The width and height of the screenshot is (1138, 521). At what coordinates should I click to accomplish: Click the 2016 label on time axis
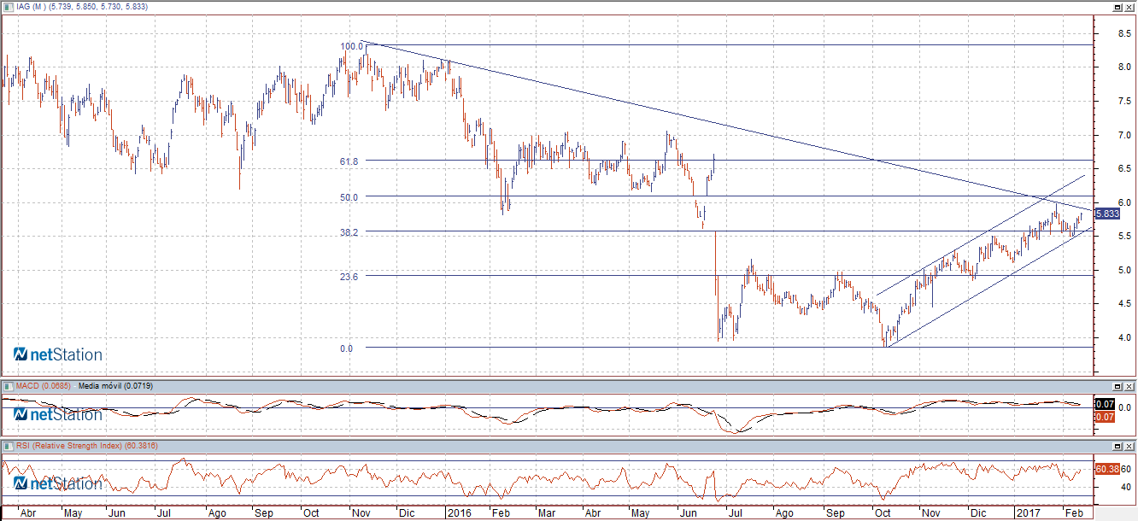(460, 514)
